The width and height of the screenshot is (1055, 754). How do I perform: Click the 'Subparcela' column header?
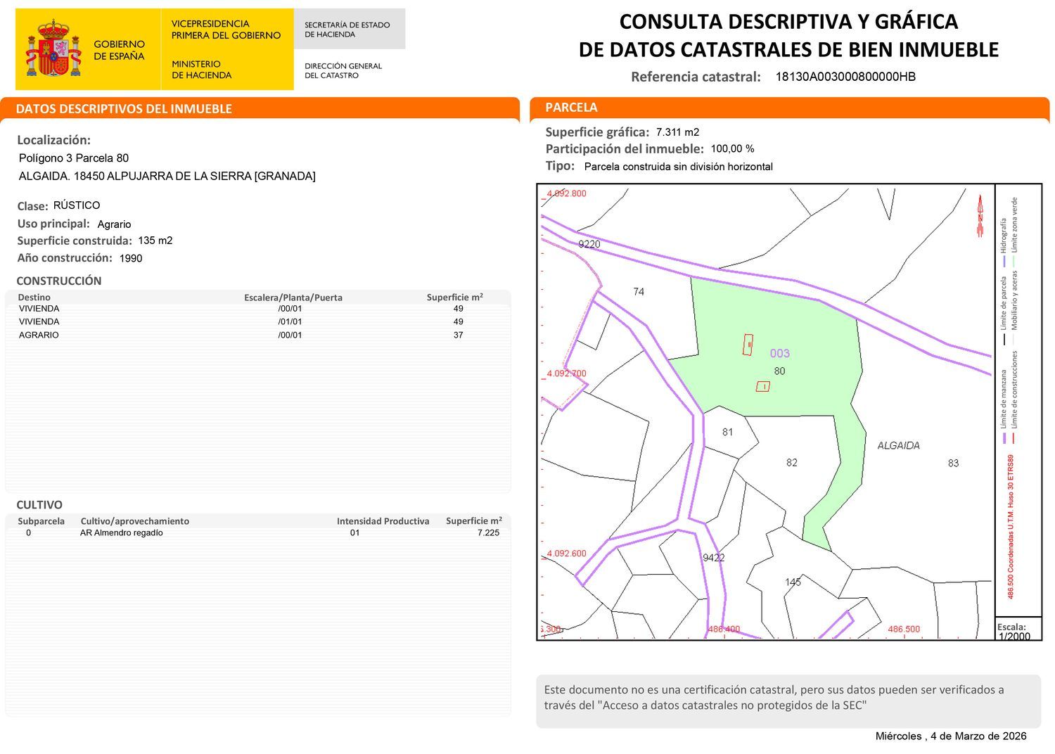pos(41,521)
